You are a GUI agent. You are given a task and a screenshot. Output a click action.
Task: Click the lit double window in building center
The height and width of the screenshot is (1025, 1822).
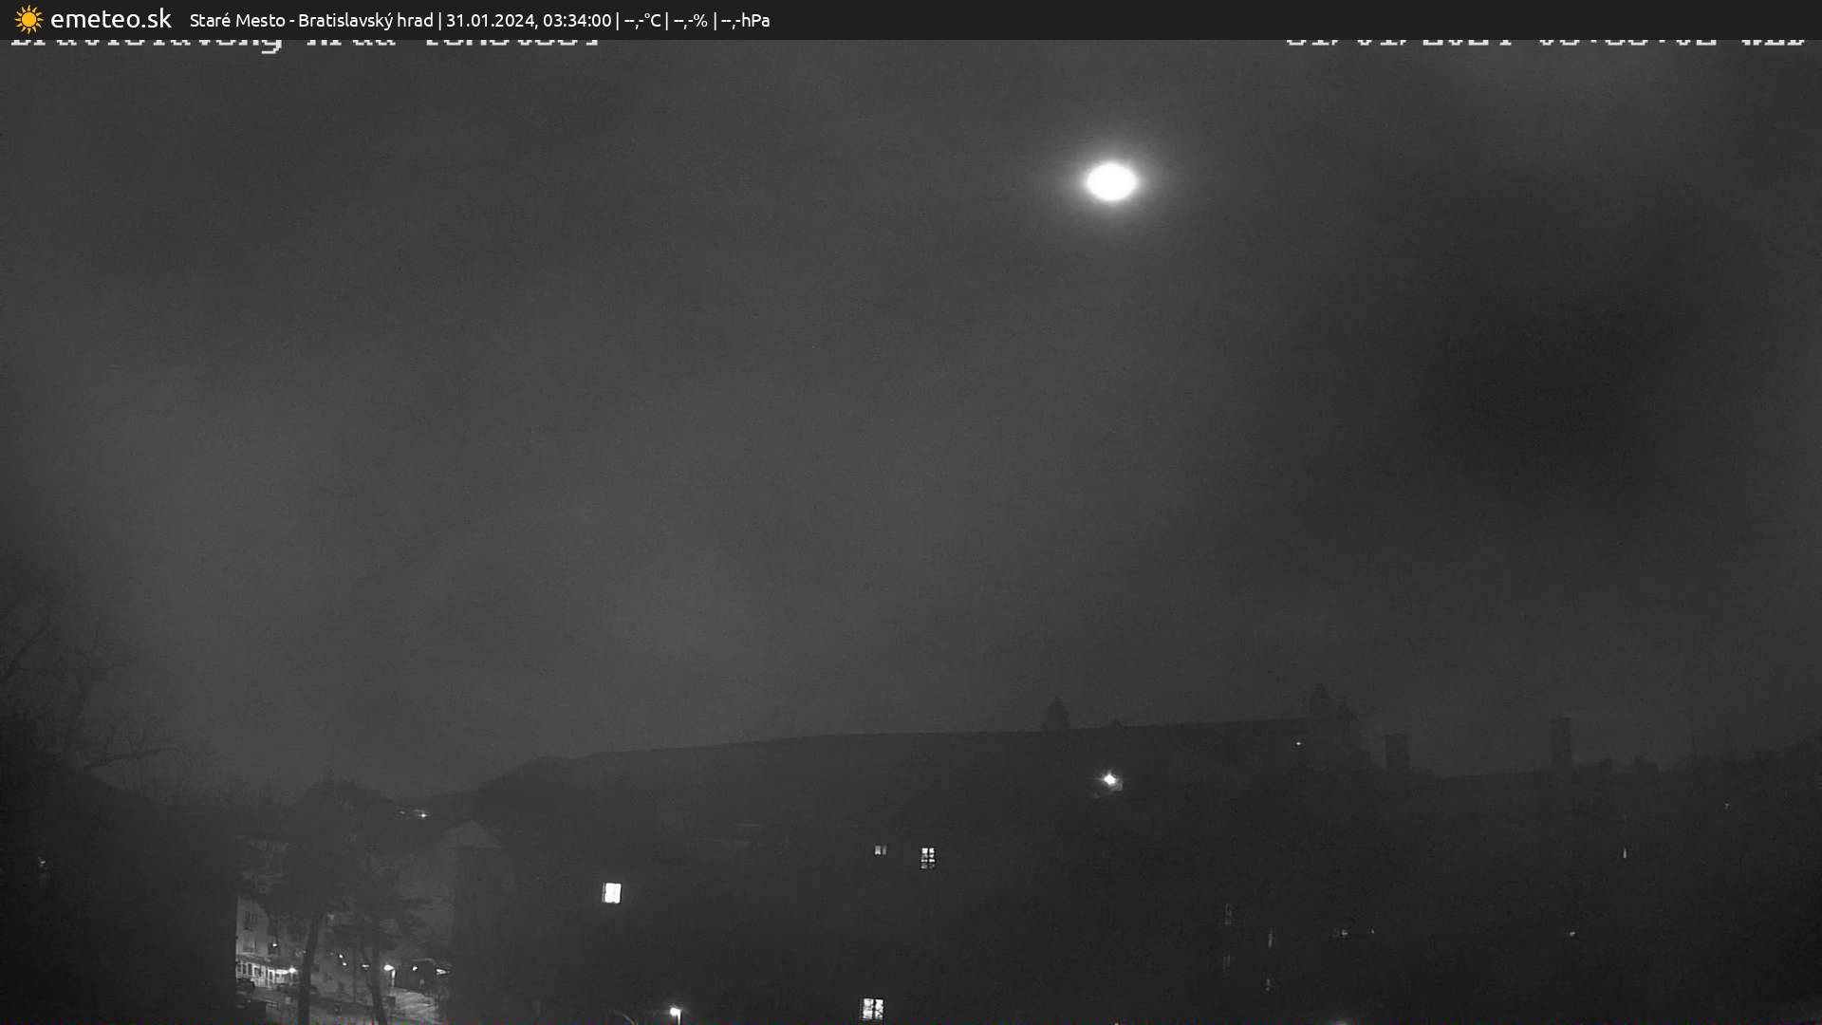click(x=927, y=857)
